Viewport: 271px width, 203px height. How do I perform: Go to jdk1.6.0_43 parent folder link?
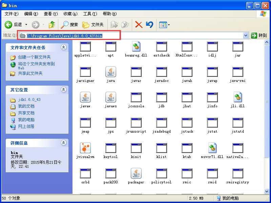pos(29,99)
